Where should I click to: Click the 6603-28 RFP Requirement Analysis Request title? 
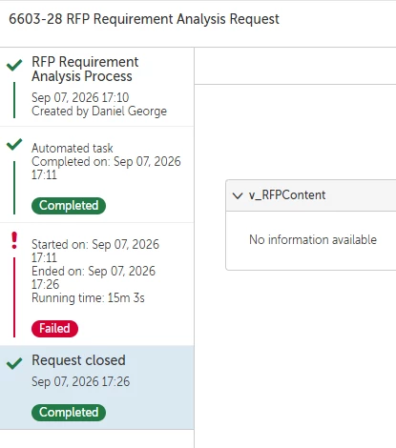(144, 19)
